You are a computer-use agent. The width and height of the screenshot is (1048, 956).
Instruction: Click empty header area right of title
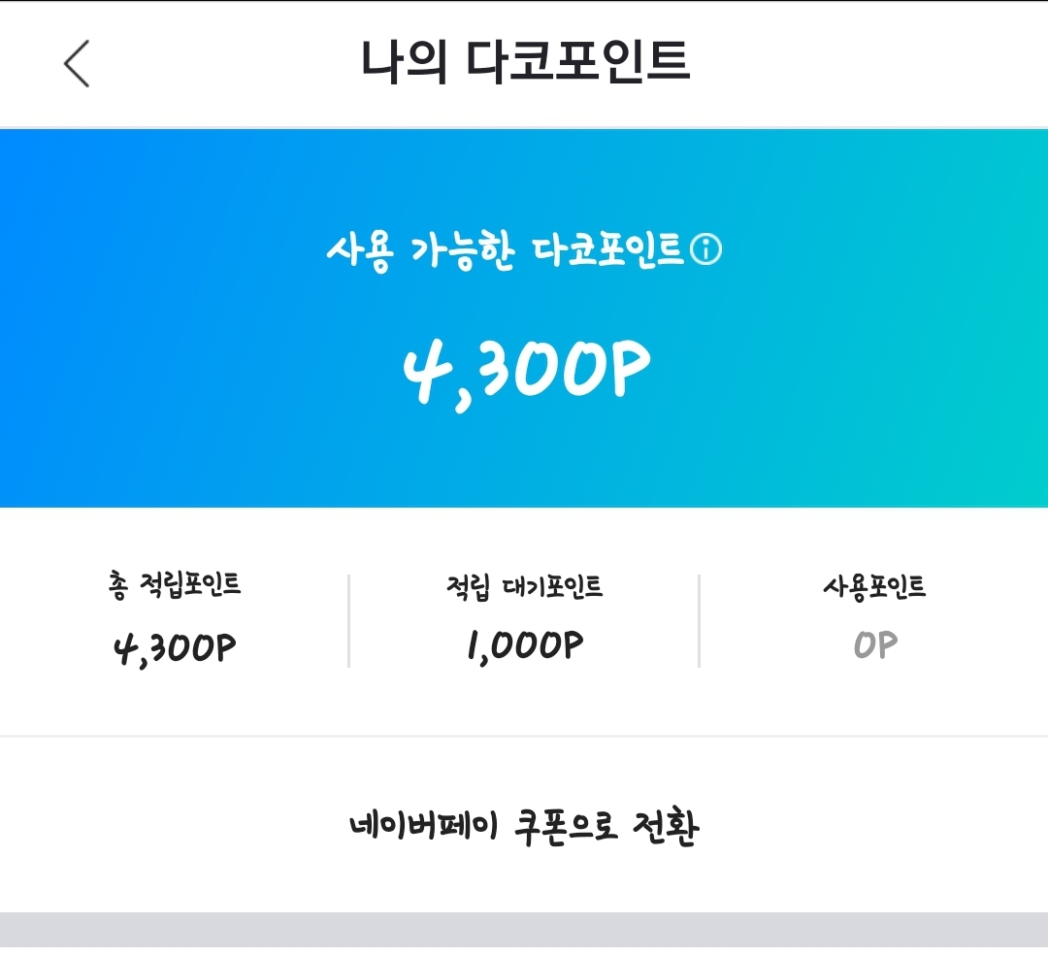pyautogui.click(x=873, y=64)
